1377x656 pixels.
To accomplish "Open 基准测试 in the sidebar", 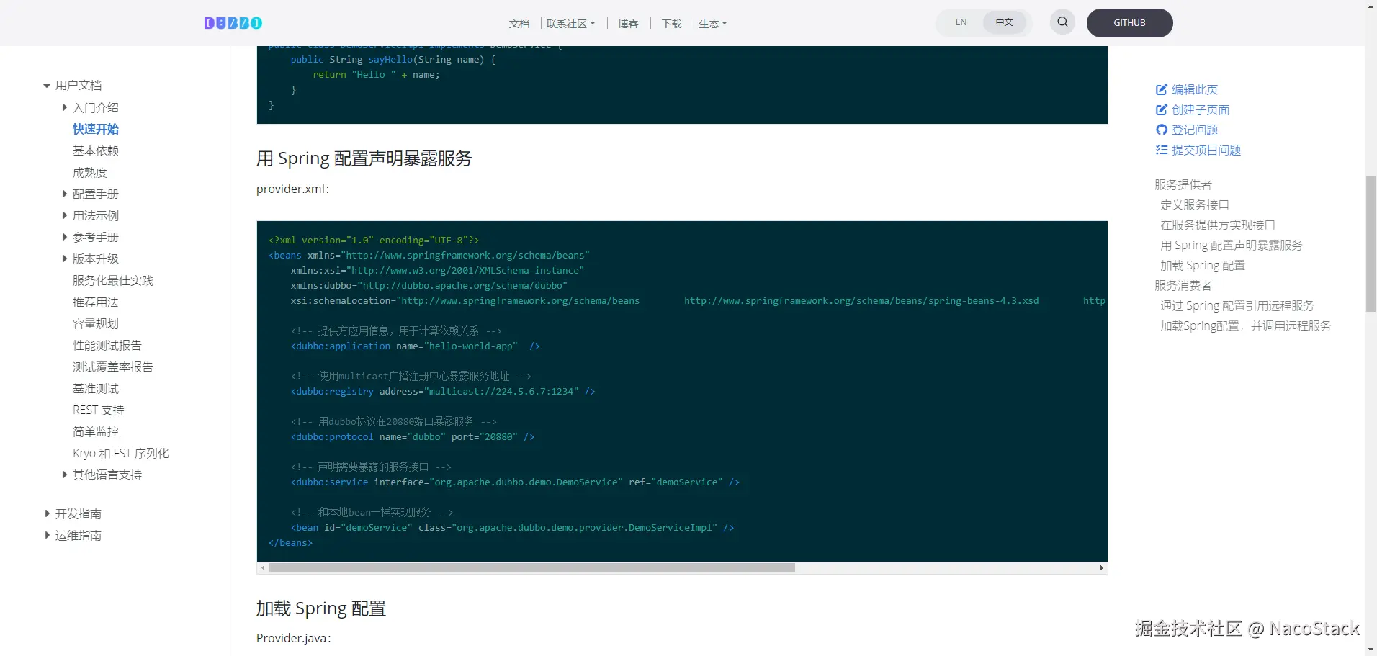I will click(96, 388).
